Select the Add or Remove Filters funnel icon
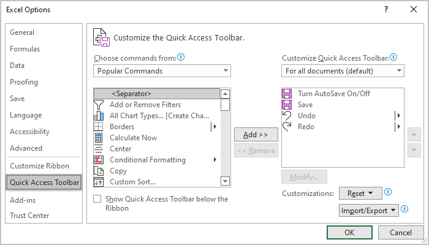This screenshot has height=245, width=429. pyautogui.click(x=99, y=105)
